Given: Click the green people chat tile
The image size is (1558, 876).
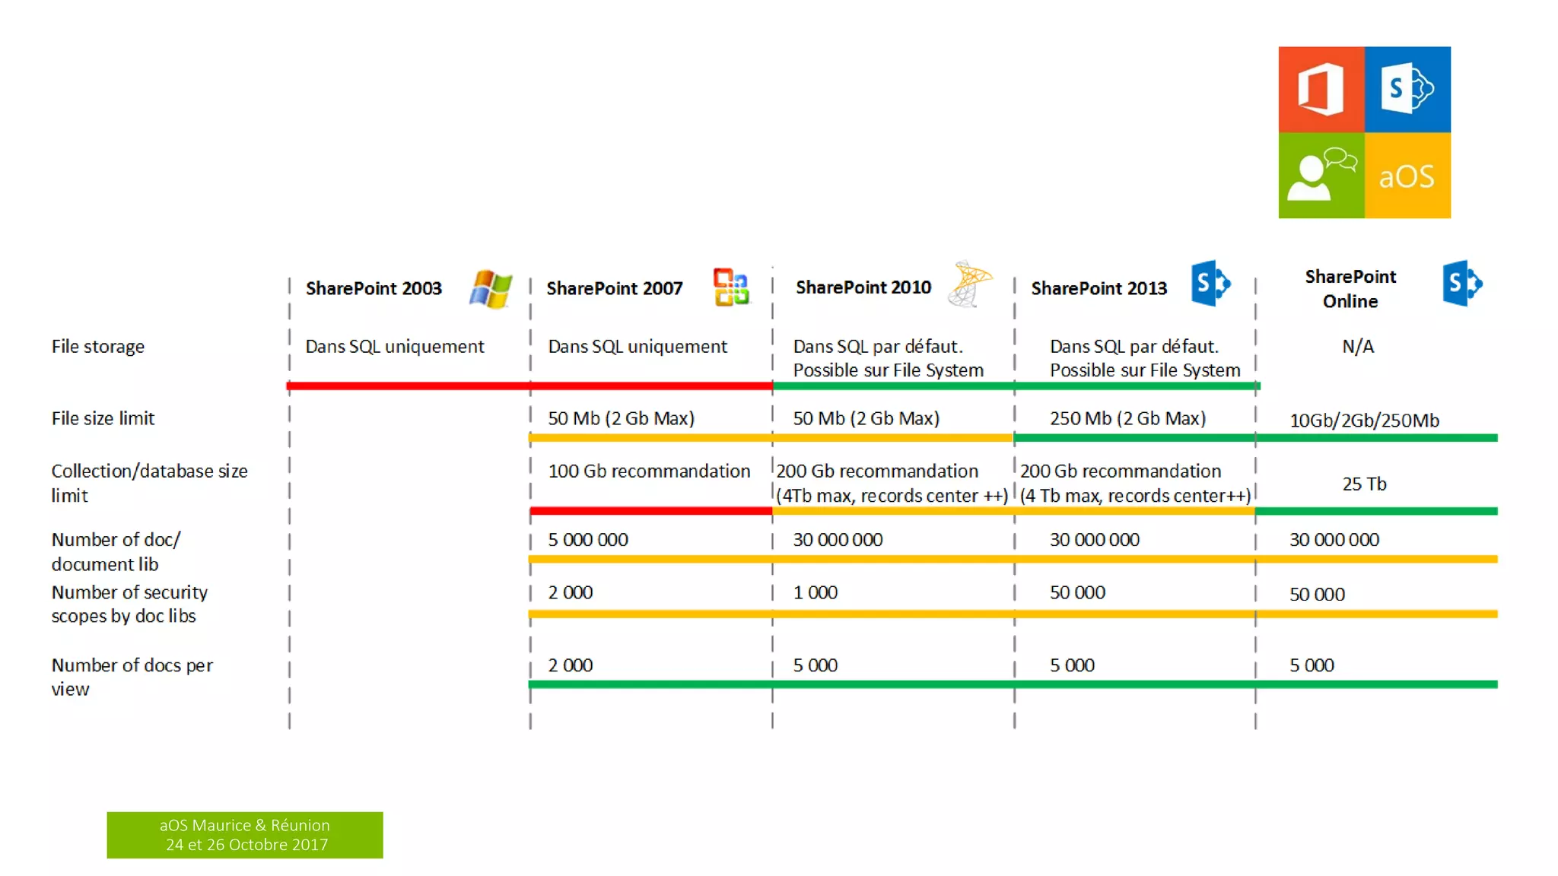Looking at the screenshot, I should (1321, 176).
